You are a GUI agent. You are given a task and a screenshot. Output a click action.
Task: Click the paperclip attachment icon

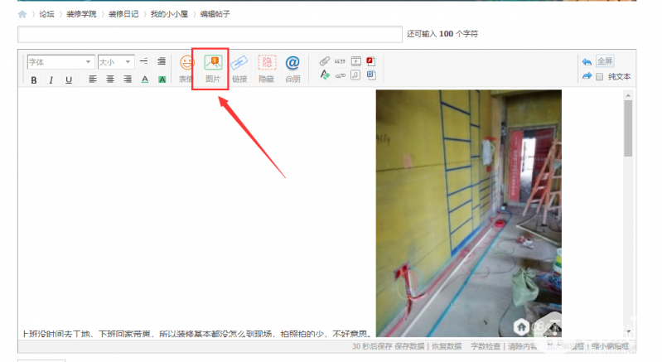(325, 61)
